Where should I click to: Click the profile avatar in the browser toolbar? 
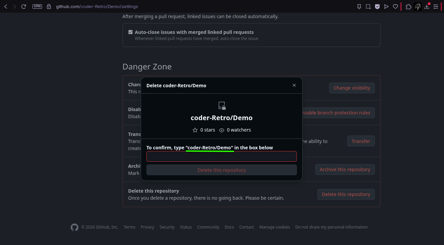(418, 6)
